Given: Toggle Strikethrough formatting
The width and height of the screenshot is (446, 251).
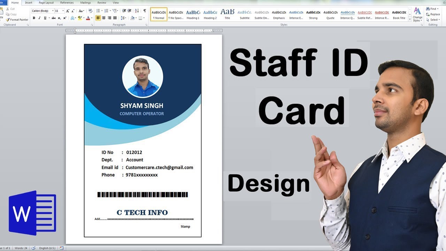Looking at the screenshot, I should [x=54, y=18].
